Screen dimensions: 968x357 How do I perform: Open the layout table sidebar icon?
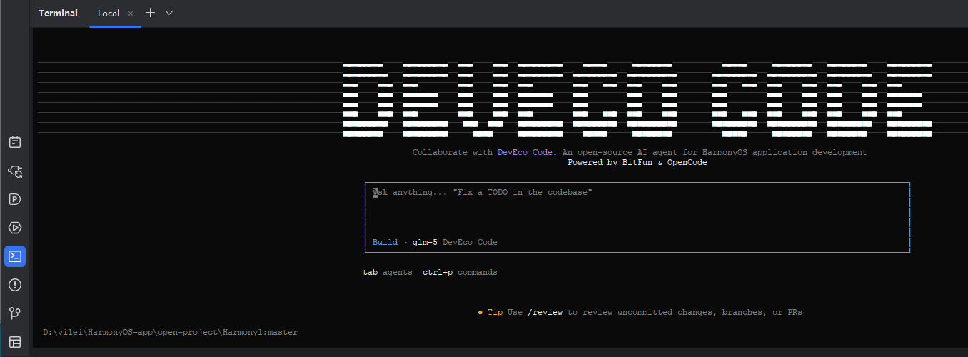[x=15, y=342]
